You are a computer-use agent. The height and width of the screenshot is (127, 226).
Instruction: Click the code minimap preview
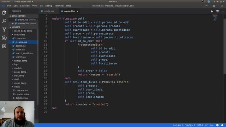tap(215, 18)
